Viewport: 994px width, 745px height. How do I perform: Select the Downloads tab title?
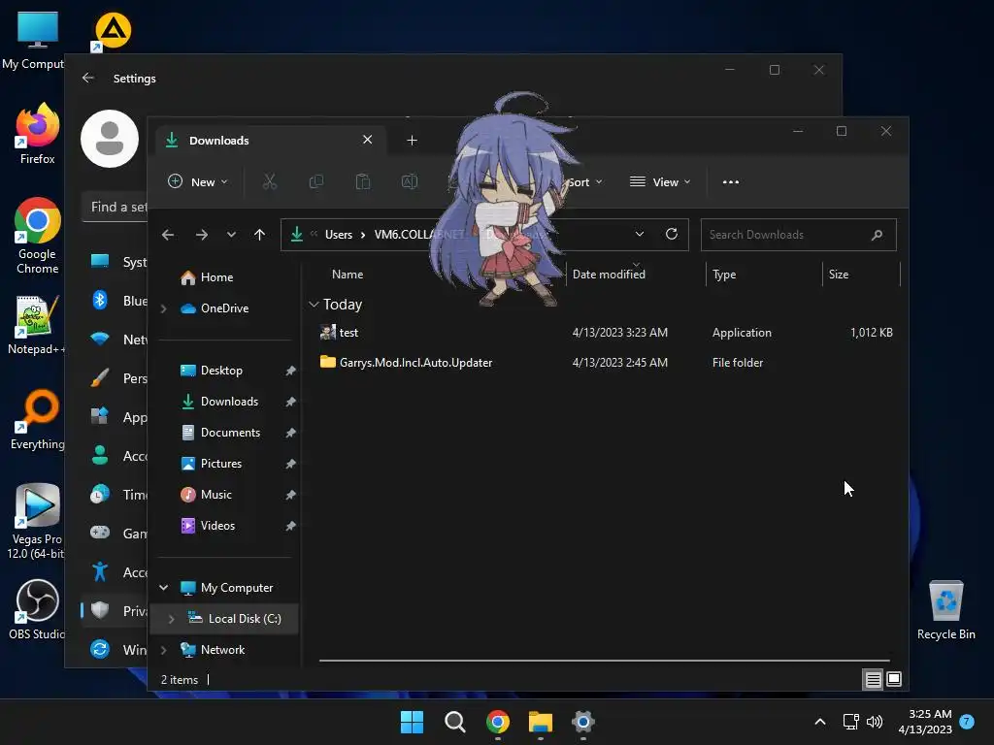click(218, 141)
